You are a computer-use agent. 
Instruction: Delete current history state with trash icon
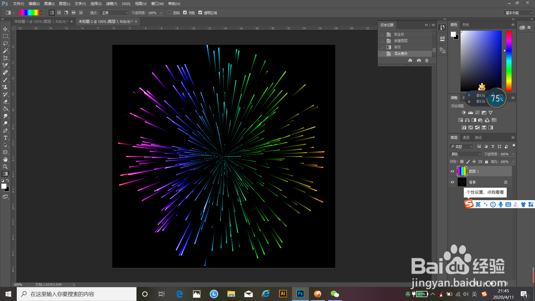pos(427,60)
